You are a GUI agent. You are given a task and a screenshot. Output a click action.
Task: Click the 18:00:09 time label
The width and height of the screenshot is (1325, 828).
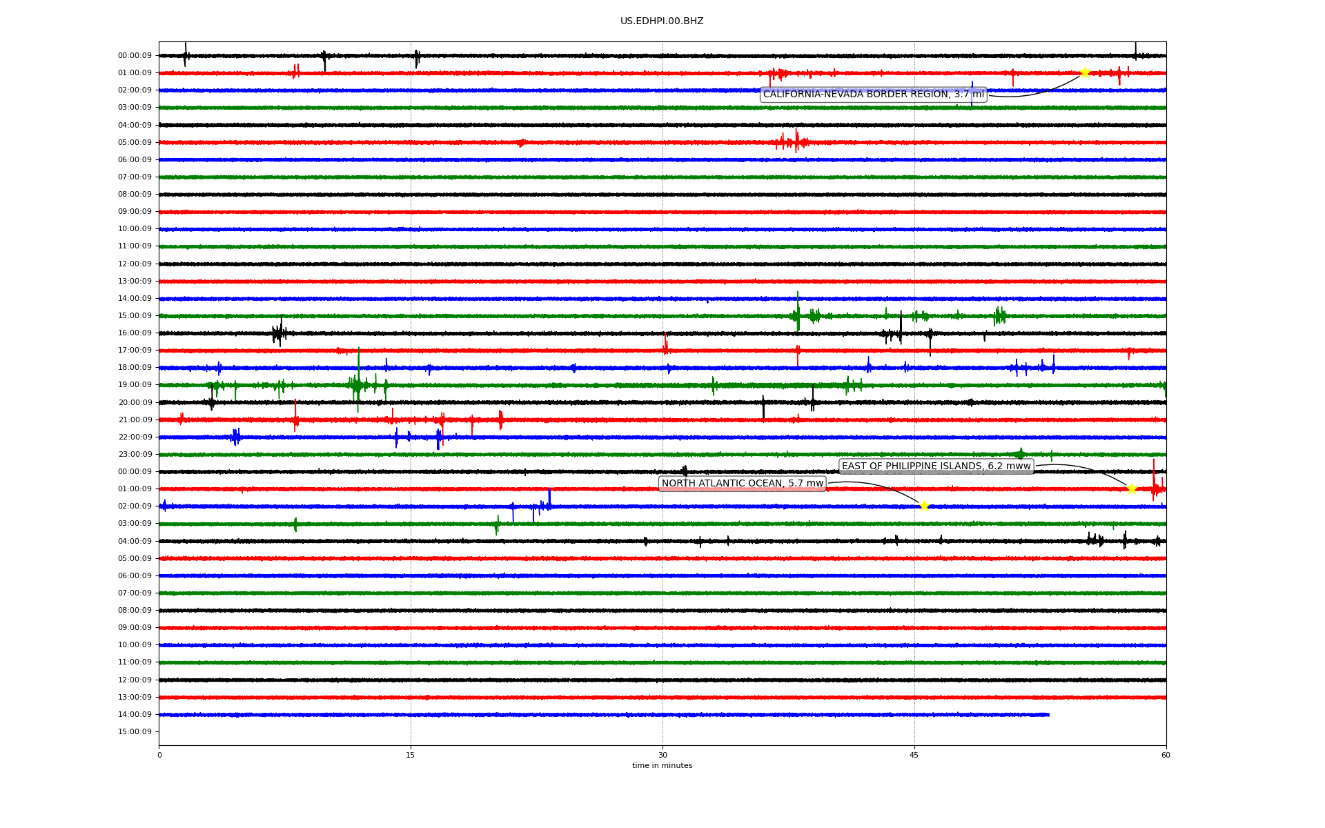pyautogui.click(x=135, y=368)
